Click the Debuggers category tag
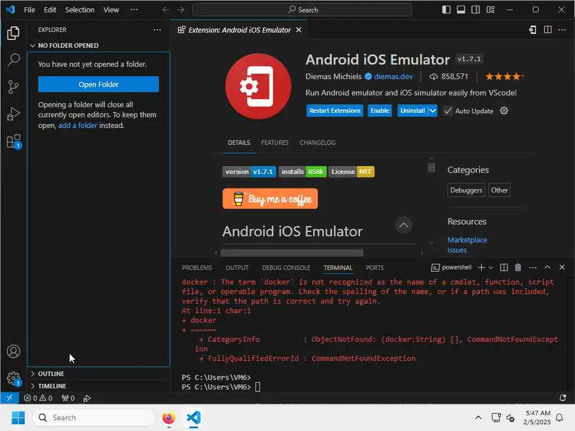The width and height of the screenshot is (575, 431). pos(466,190)
